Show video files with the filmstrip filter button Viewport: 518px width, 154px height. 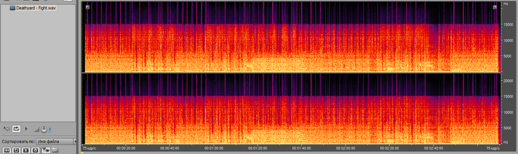pyautogui.click(x=26, y=150)
